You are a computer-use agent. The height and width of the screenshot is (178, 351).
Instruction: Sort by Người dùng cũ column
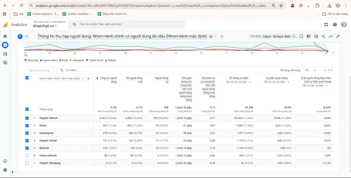point(162,80)
